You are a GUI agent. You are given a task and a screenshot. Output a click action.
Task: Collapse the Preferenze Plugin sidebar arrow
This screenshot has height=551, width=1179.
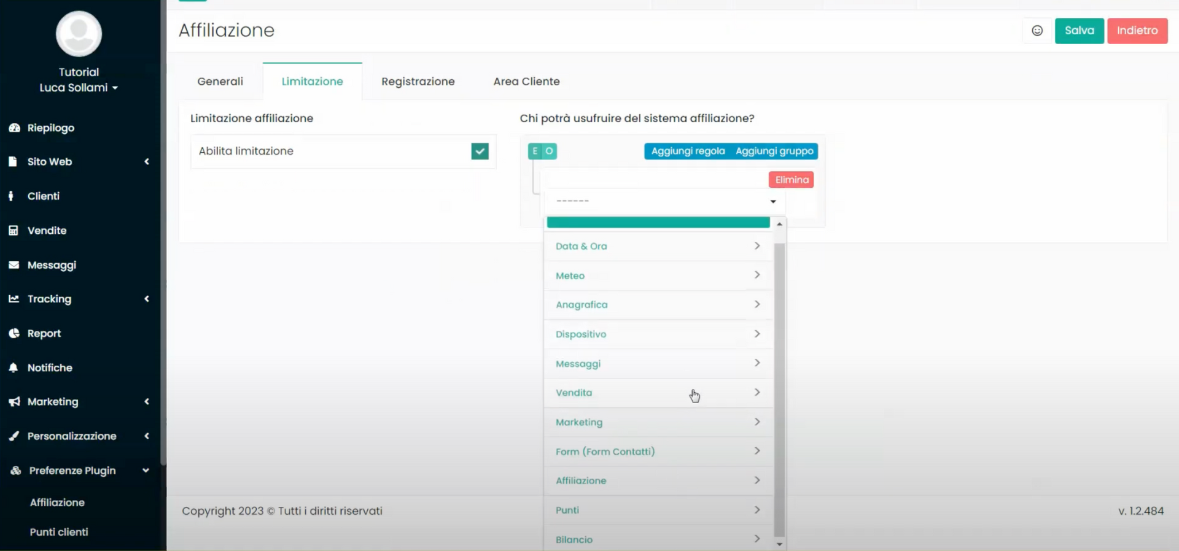[146, 471]
